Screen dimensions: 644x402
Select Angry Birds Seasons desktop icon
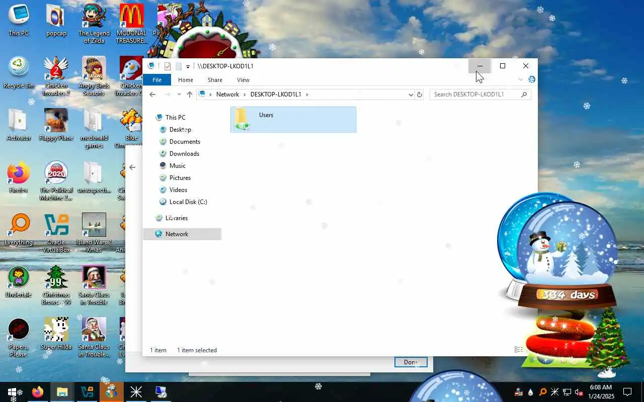tap(94, 76)
